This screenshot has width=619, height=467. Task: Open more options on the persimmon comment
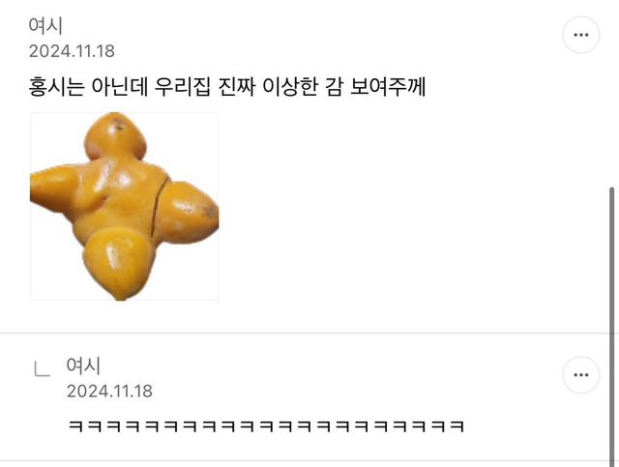580,35
